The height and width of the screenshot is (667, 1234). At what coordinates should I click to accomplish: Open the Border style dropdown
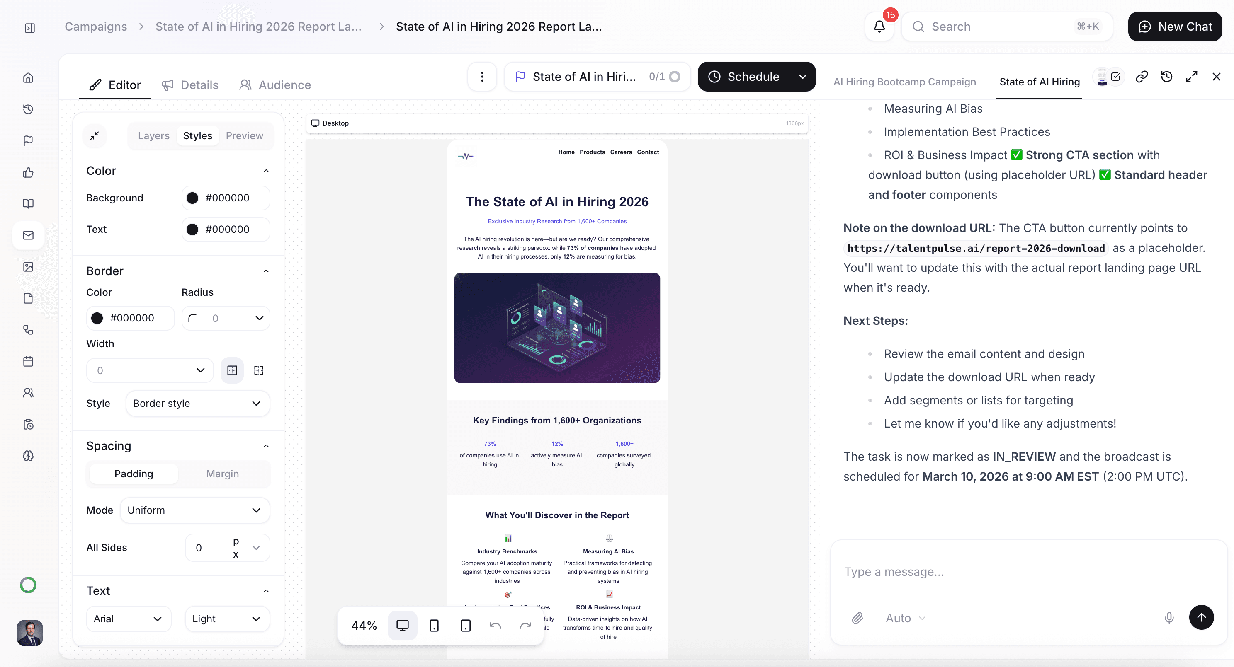coord(197,404)
